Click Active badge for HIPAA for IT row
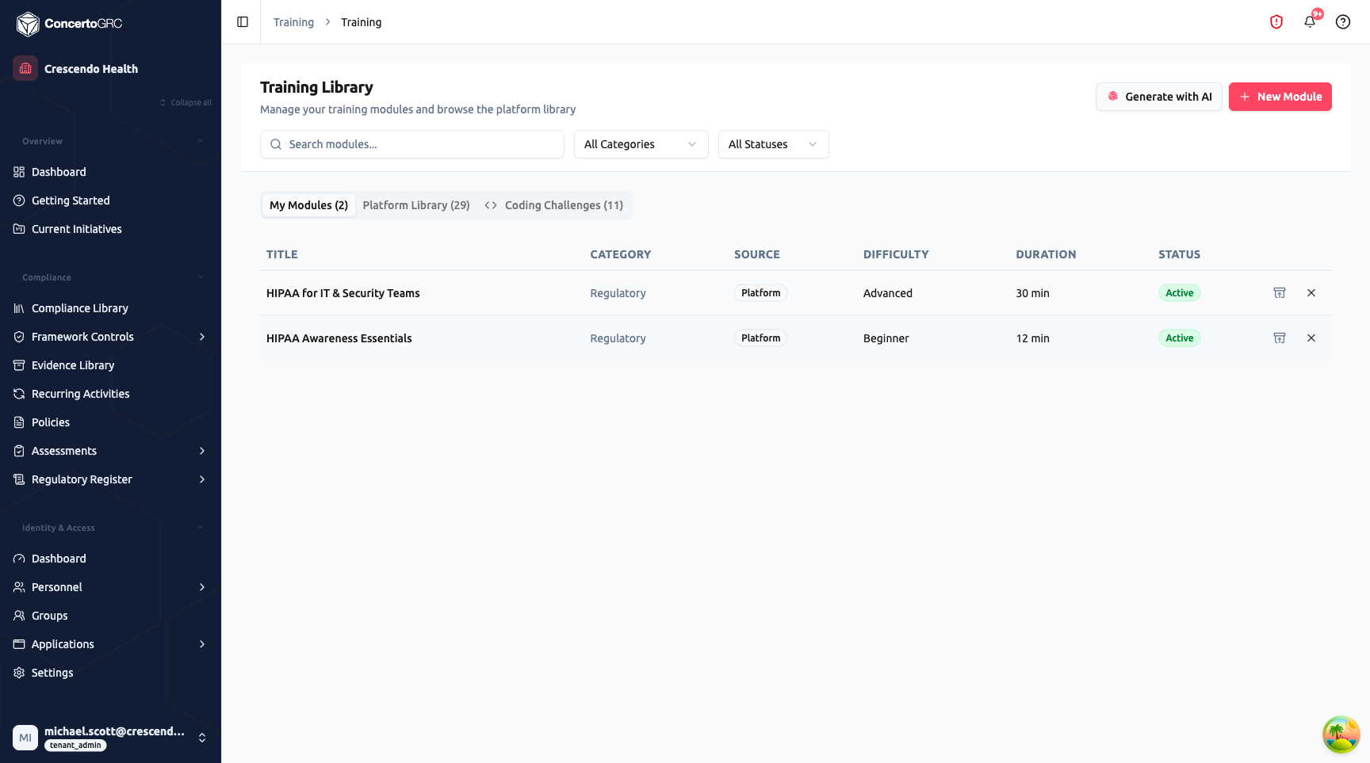Screen dimensions: 1370x763 point(1180,293)
